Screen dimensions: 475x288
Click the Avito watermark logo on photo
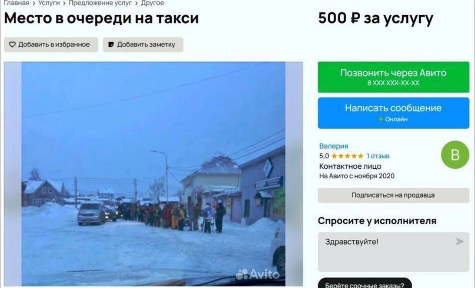258,274
